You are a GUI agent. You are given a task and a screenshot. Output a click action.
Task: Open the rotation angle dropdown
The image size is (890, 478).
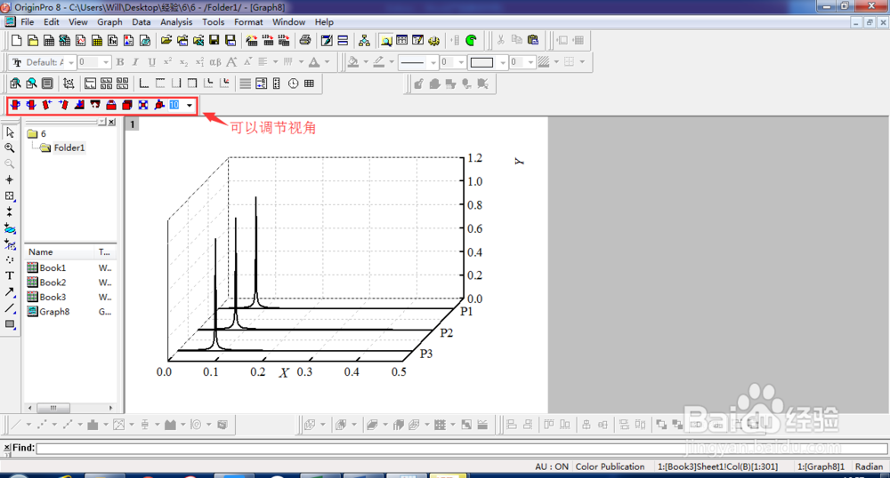point(190,106)
